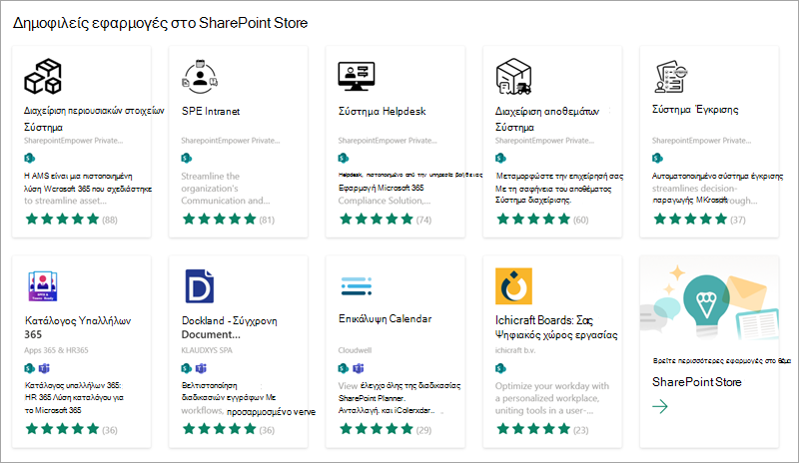Viewport: 799px width, 463px height.
Task: Click the ichicraft b.v. publisher name
Action: 515,350
